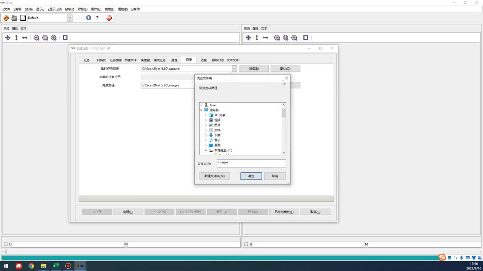Open the S扫描 menu
Image resolution: width=483 pixels, height=271 pixels.
pyautogui.click(x=29, y=9)
